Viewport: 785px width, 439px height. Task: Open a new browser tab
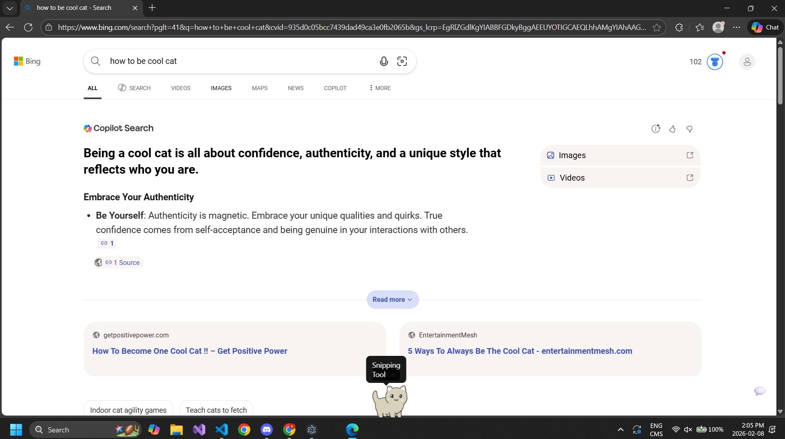[152, 8]
